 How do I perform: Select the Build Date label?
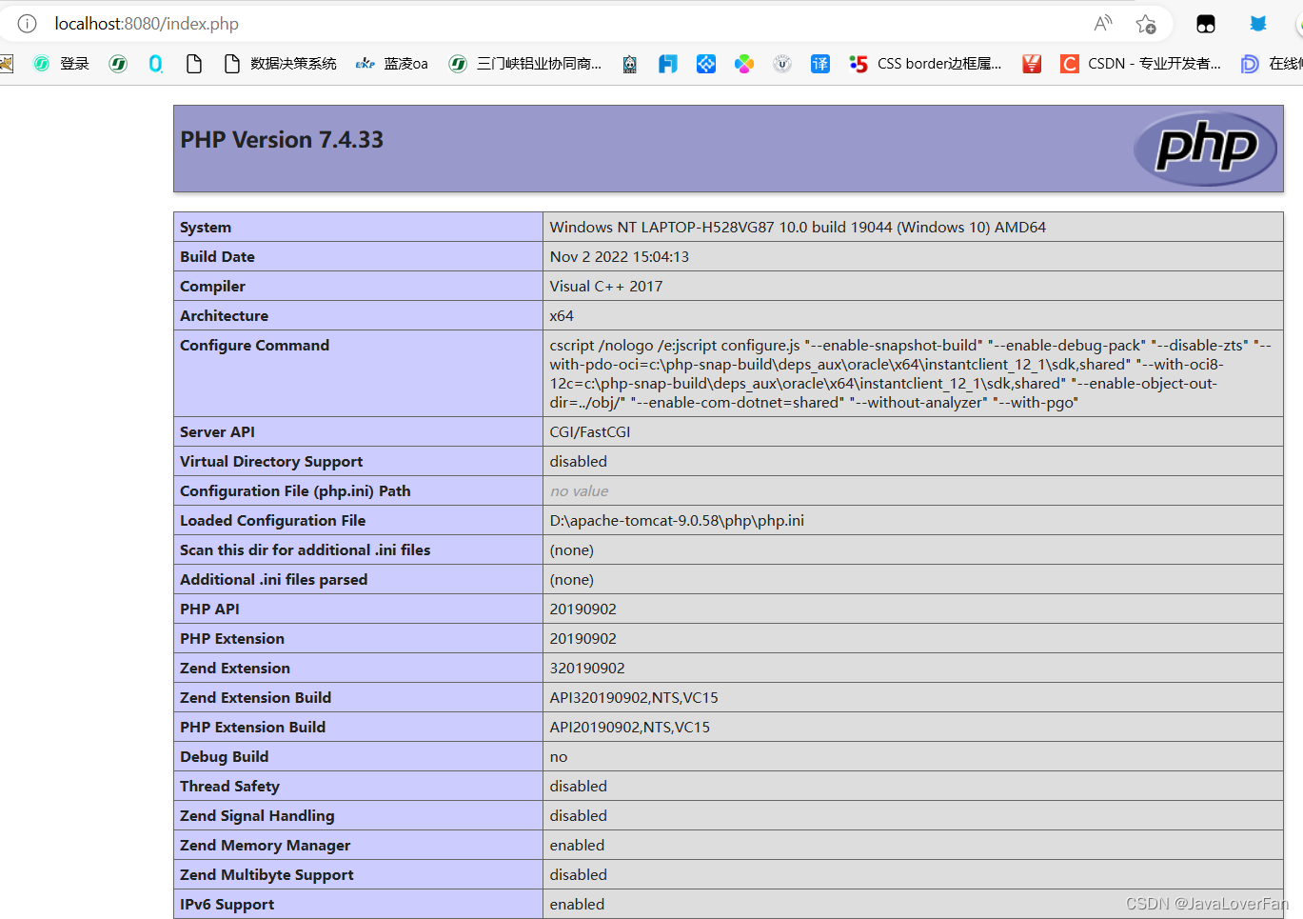pos(217,256)
